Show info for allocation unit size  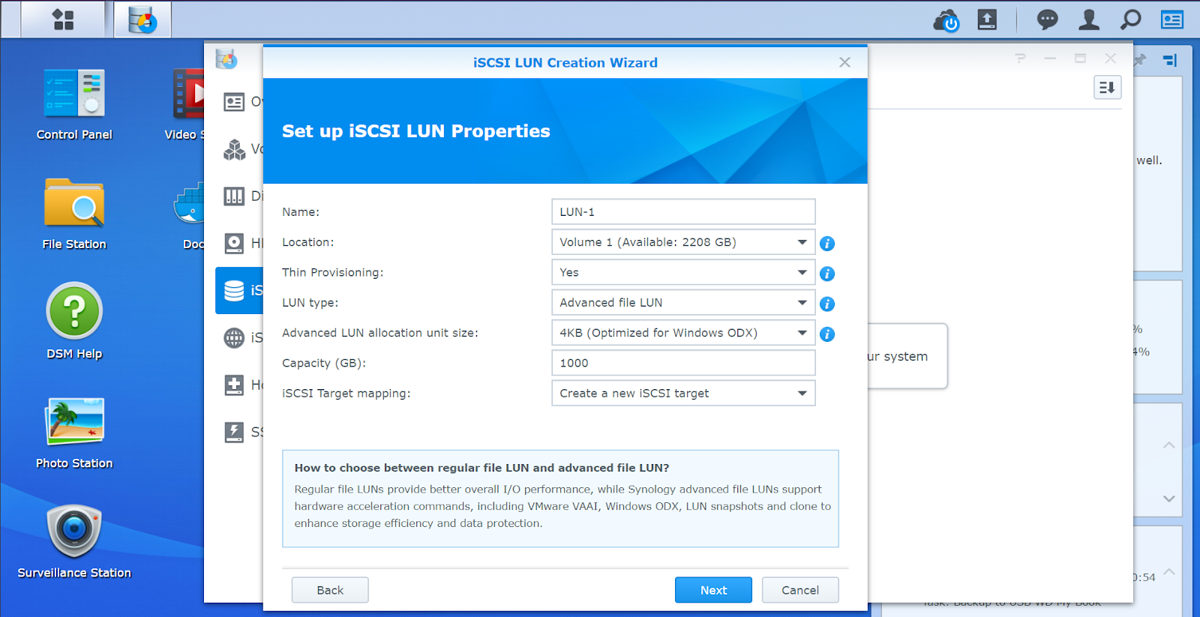pos(827,334)
